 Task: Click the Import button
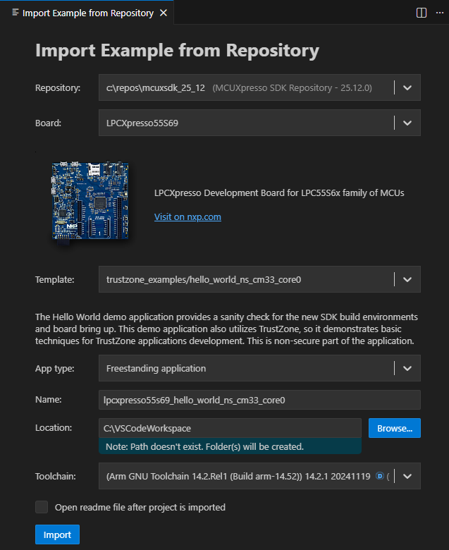tap(57, 534)
